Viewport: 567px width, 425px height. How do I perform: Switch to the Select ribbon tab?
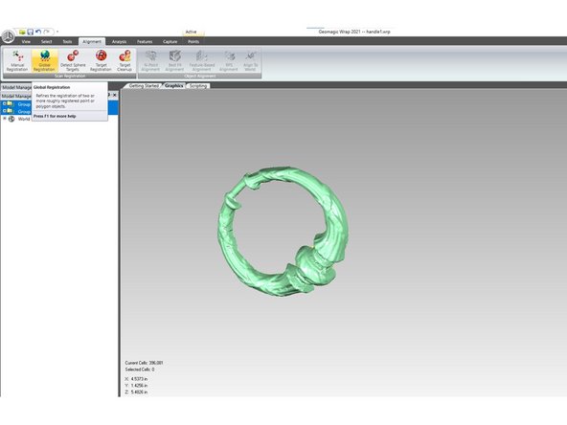(x=46, y=41)
